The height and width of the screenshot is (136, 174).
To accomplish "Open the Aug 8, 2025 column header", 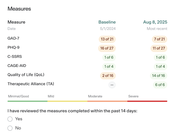I will click(x=155, y=22).
